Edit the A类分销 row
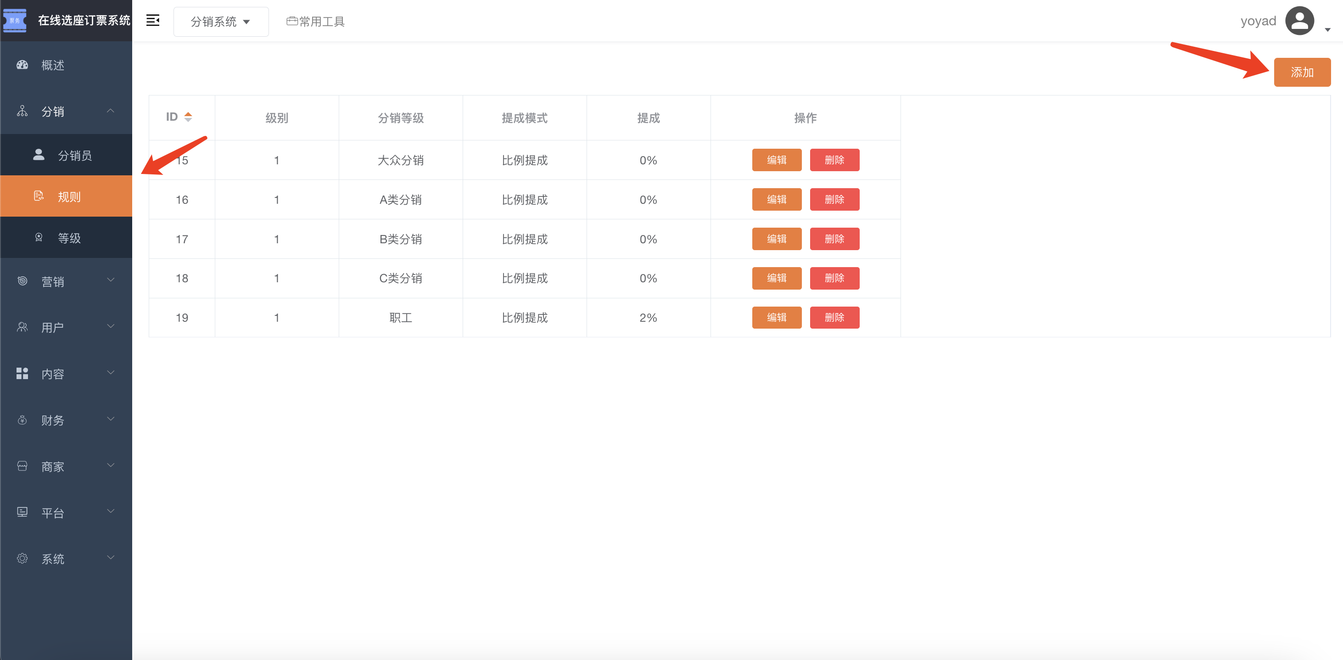 coord(776,200)
